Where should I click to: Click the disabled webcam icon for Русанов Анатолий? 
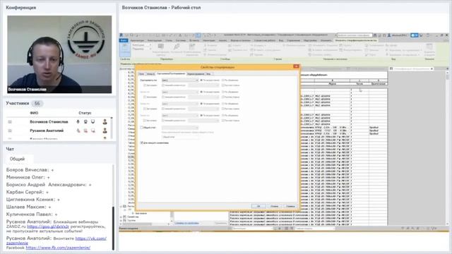click(85, 131)
